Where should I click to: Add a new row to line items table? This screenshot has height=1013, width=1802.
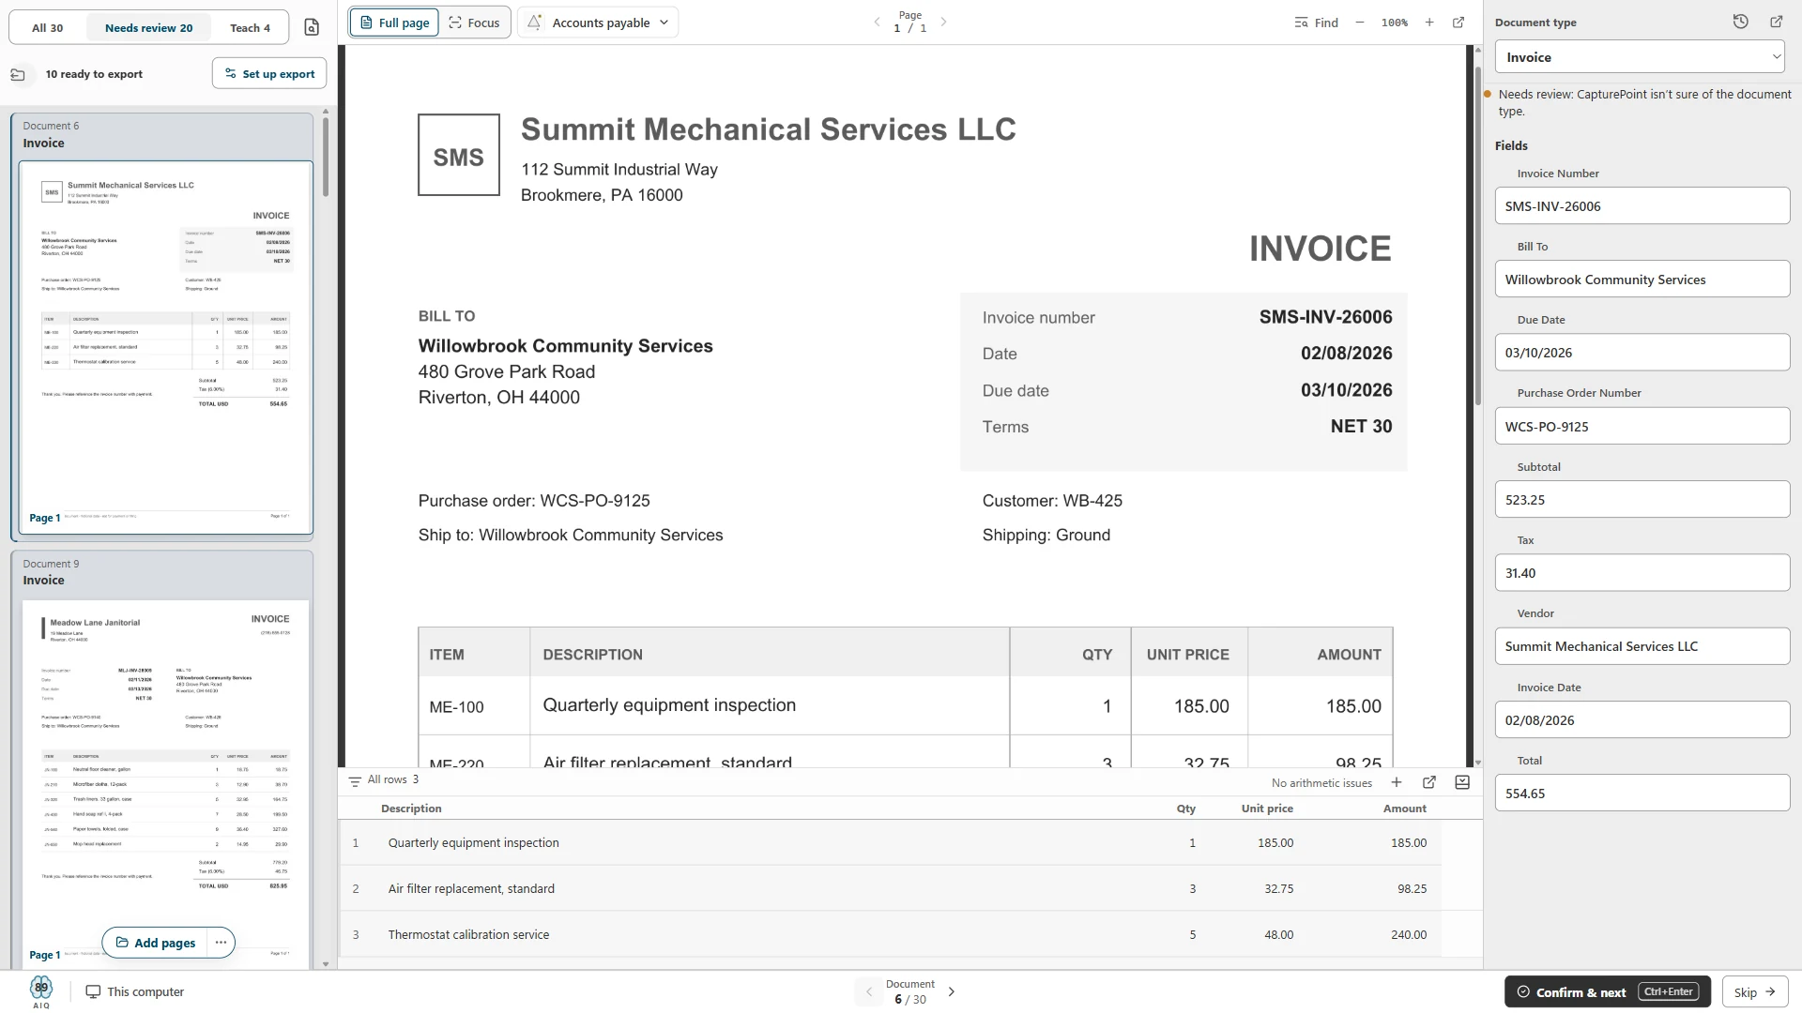coord(1397,782)
